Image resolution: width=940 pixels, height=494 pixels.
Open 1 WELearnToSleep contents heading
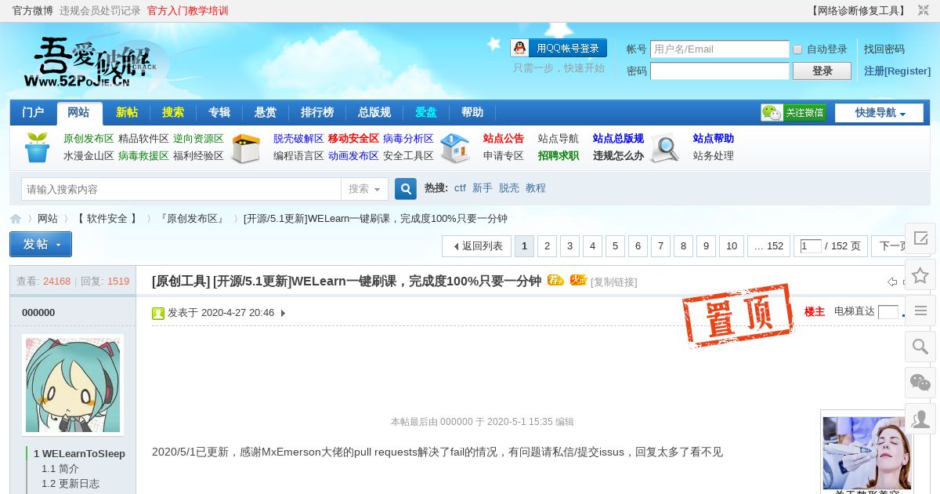point(79,453)
